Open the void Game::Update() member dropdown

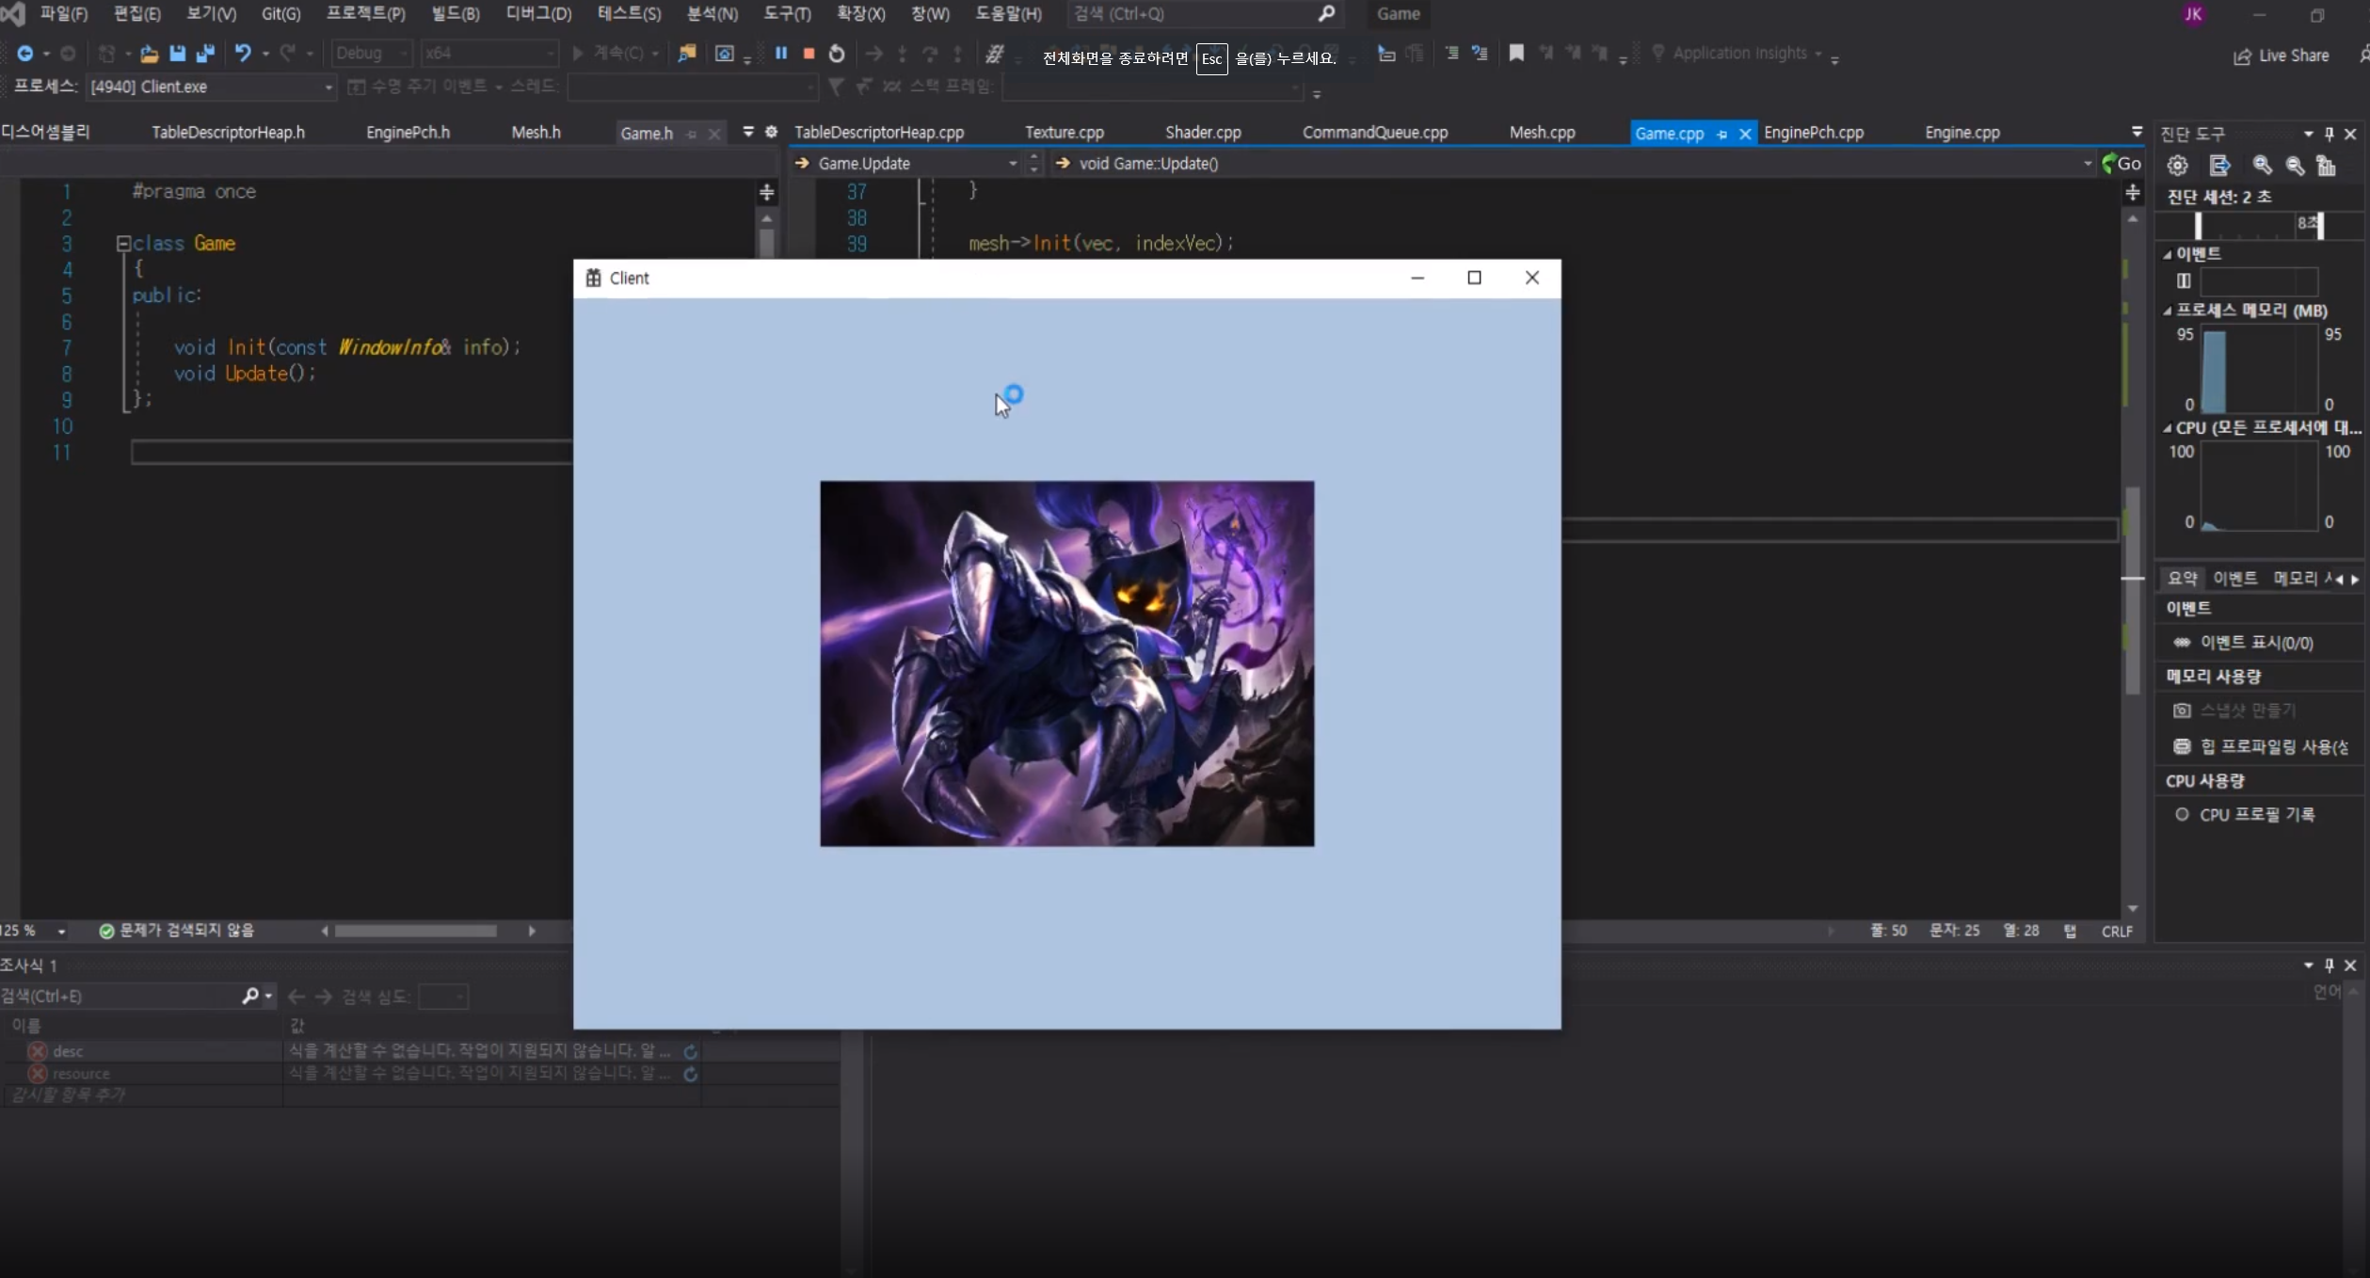[x=1574, y=163]
